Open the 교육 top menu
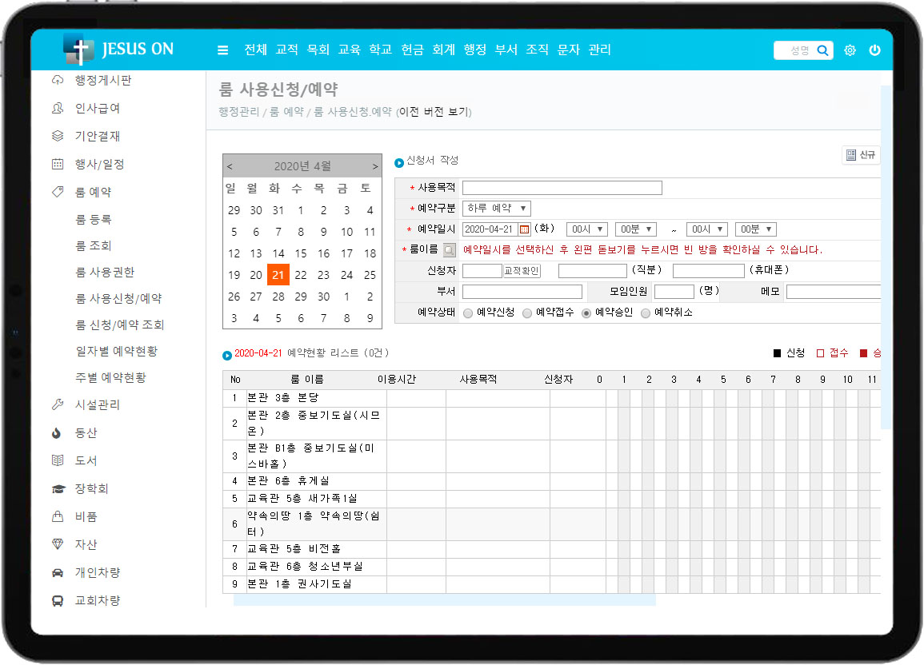The height and width of the screenshot is (665, 924). [350, 50]
